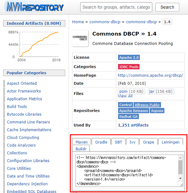The image size is (188, 193).
Task: Open the Aspose repository tag
Action: 157,111
